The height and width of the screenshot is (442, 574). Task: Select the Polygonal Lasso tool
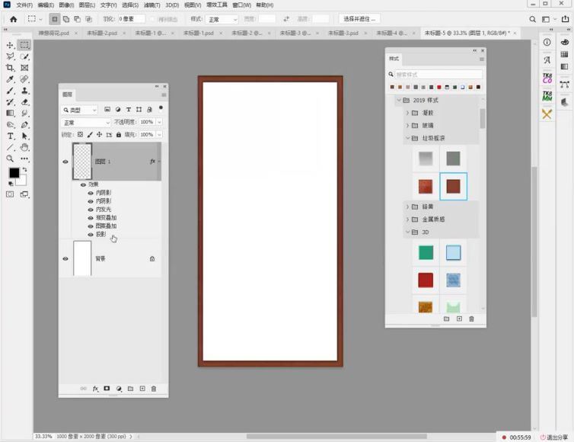pos(10,56)
